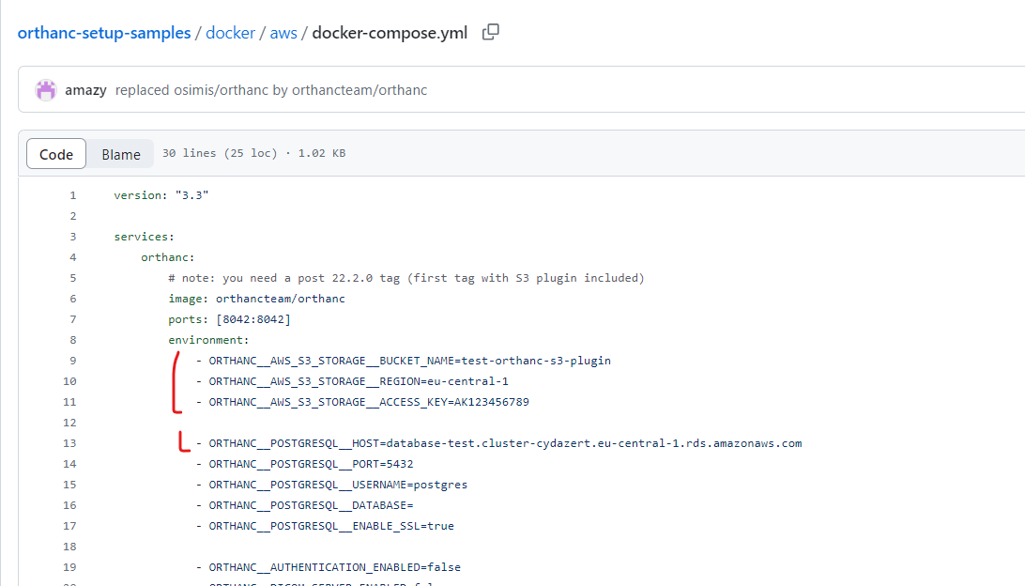The height and width of the screenshot is (586, 1025).
Task: Open the orthanc-setup-samples repository link
Action: pyautogui.click(x=104, y=33)
